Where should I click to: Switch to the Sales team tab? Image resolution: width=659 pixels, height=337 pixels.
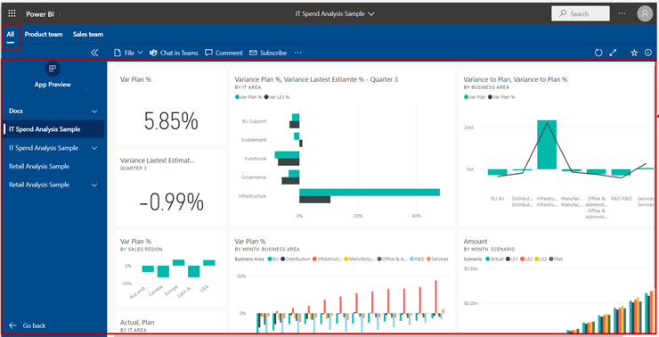(88, 34)
